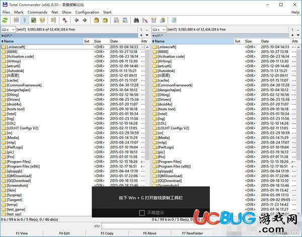
Task: Show the directory tree view icon
Action: point(42,20)
